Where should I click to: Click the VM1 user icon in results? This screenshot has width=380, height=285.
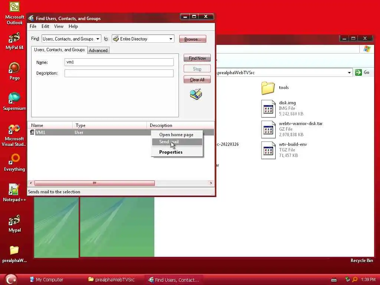(x=32, y=132)
